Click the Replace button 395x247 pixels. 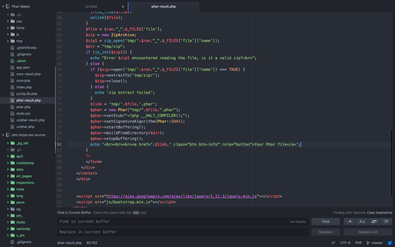(x=326, y=232)
